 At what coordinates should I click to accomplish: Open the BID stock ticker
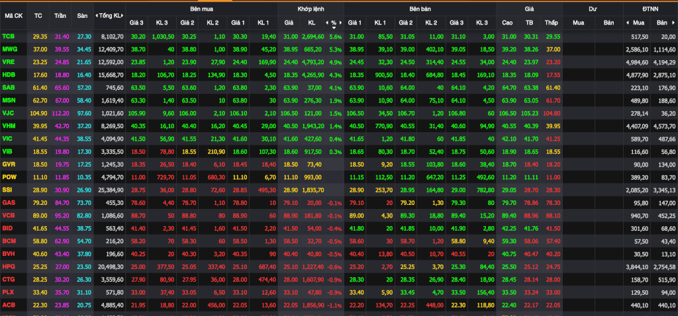click(x=7, y=228)
